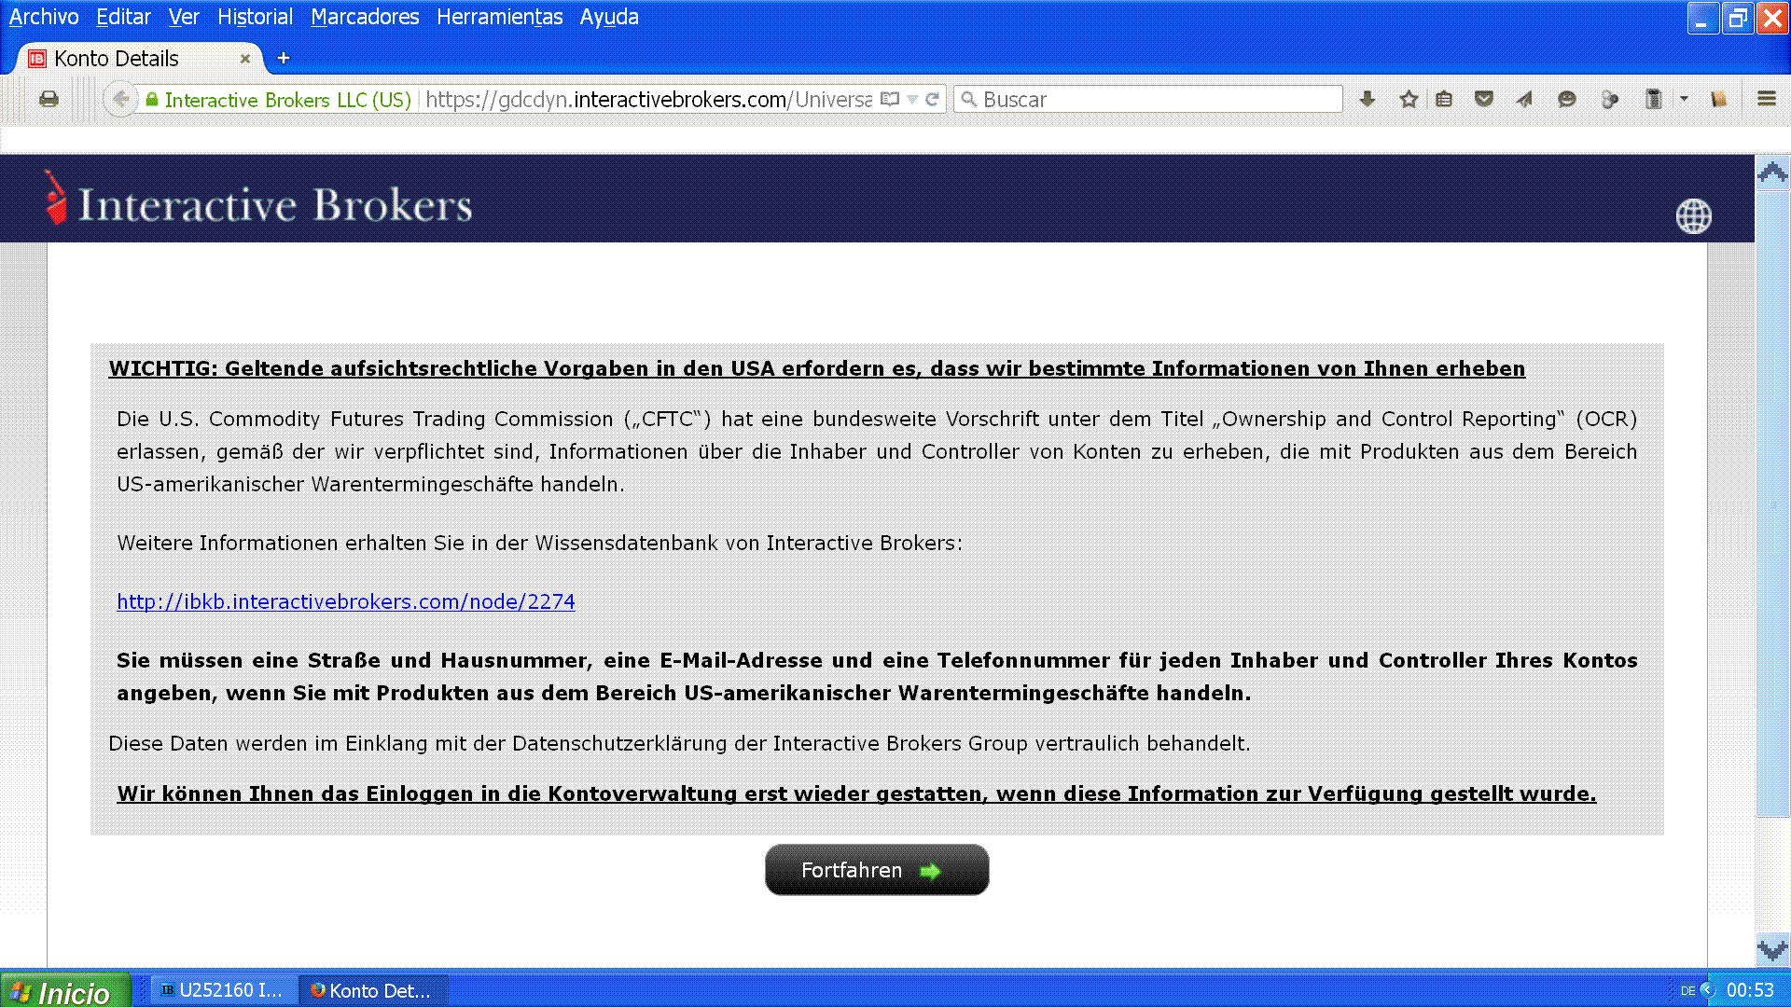Open the Firefox hamburger menu
The width and height of the screenshot is (1791, 1007).
[x=1766, y=99]
